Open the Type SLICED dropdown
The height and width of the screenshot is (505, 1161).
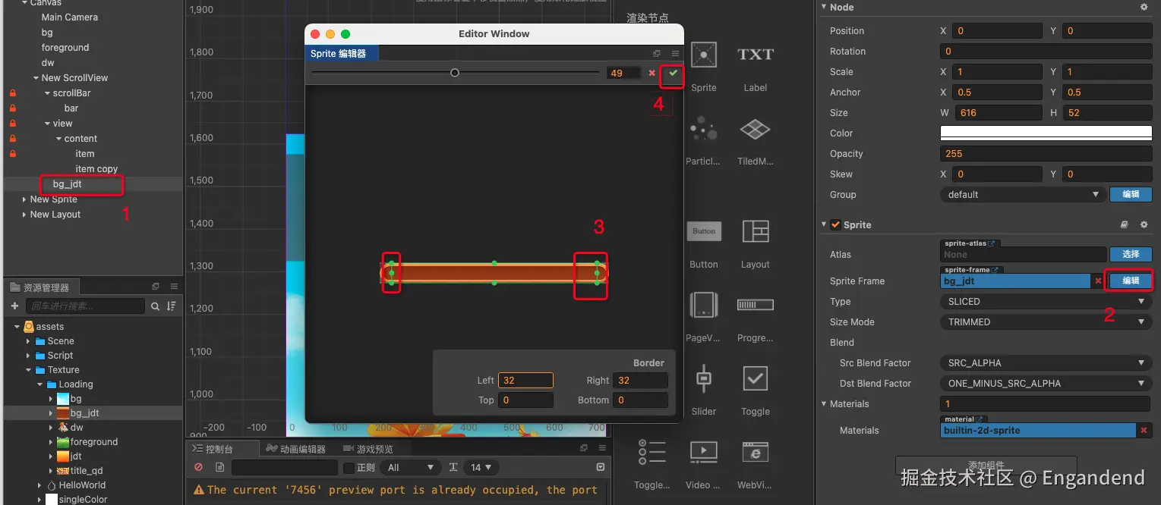(1046, 301)
